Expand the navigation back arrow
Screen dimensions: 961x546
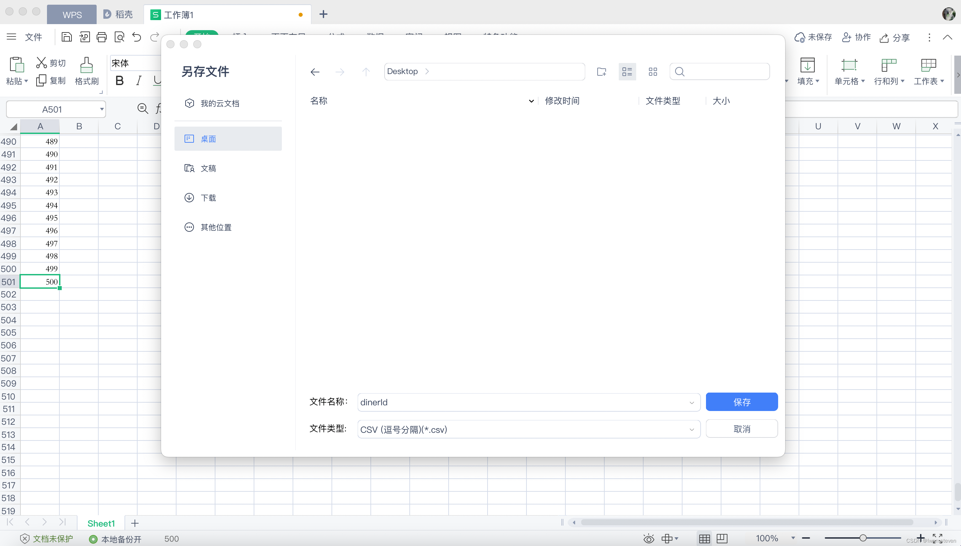click(314, 71)
